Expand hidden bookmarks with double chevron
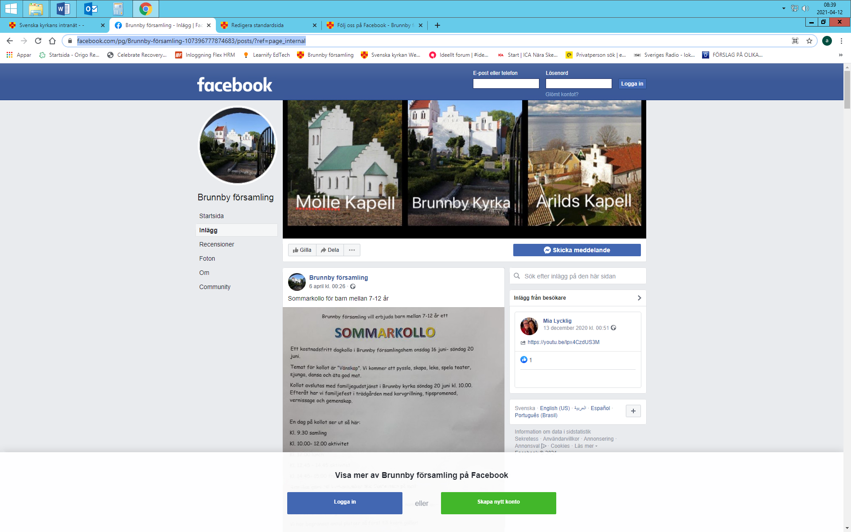Image resolution: width=851 pixels, height=532 pixels. click(840, 55)
